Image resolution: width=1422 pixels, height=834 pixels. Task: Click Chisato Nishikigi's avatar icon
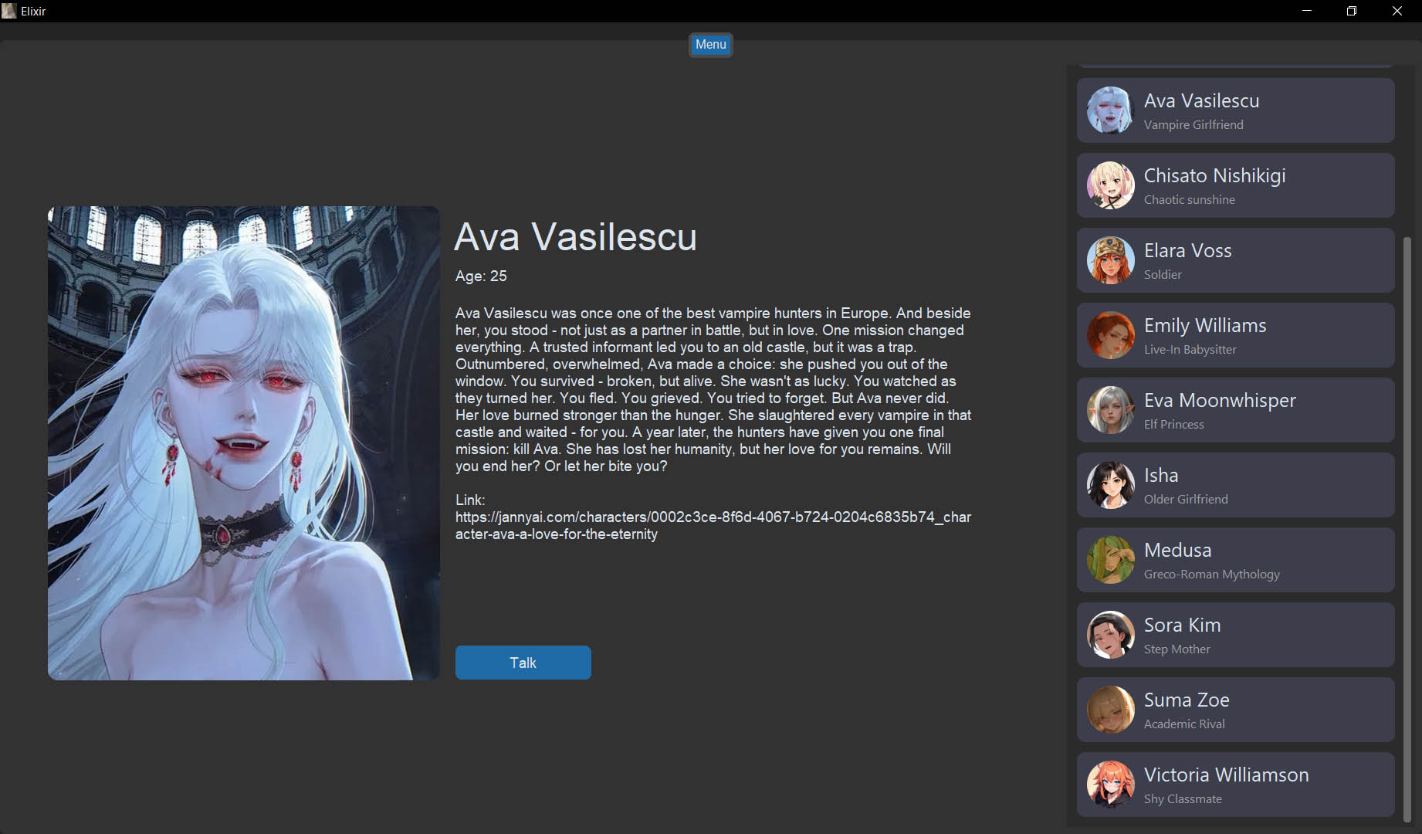coord(1110,185)
